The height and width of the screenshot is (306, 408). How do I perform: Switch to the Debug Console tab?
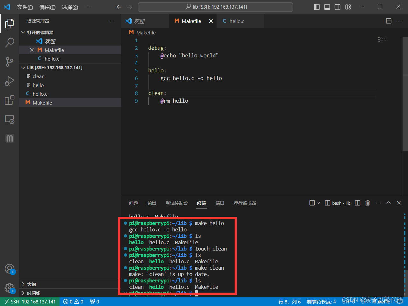point(177,203)
